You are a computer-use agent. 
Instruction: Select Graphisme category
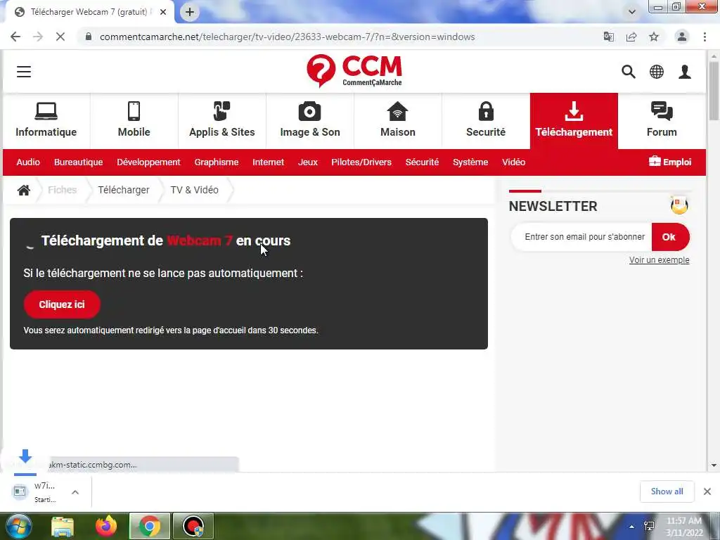[x=217, y=162]
